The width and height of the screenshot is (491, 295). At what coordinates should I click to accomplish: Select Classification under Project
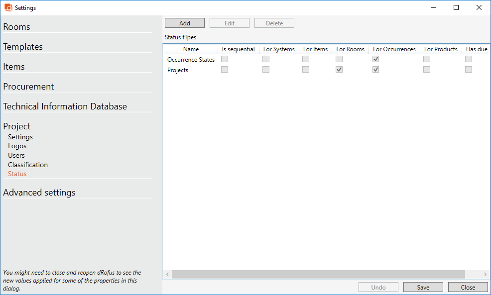(27, 165)
